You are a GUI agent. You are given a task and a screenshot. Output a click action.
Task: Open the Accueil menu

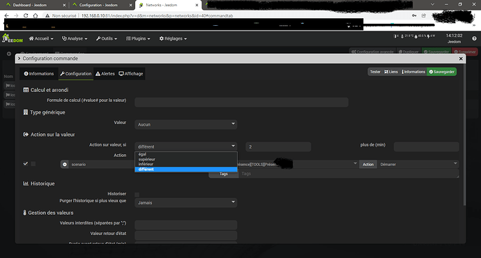tap(41, 38)
